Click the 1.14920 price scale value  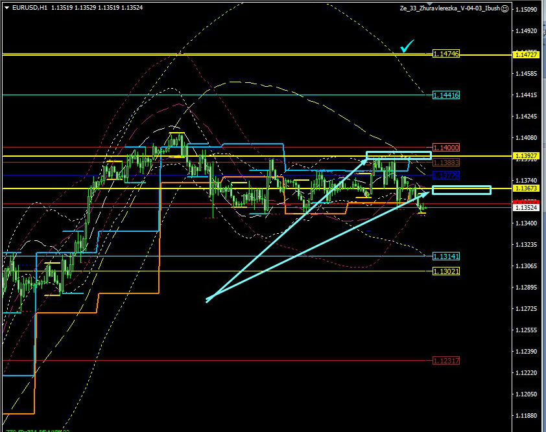526,31
